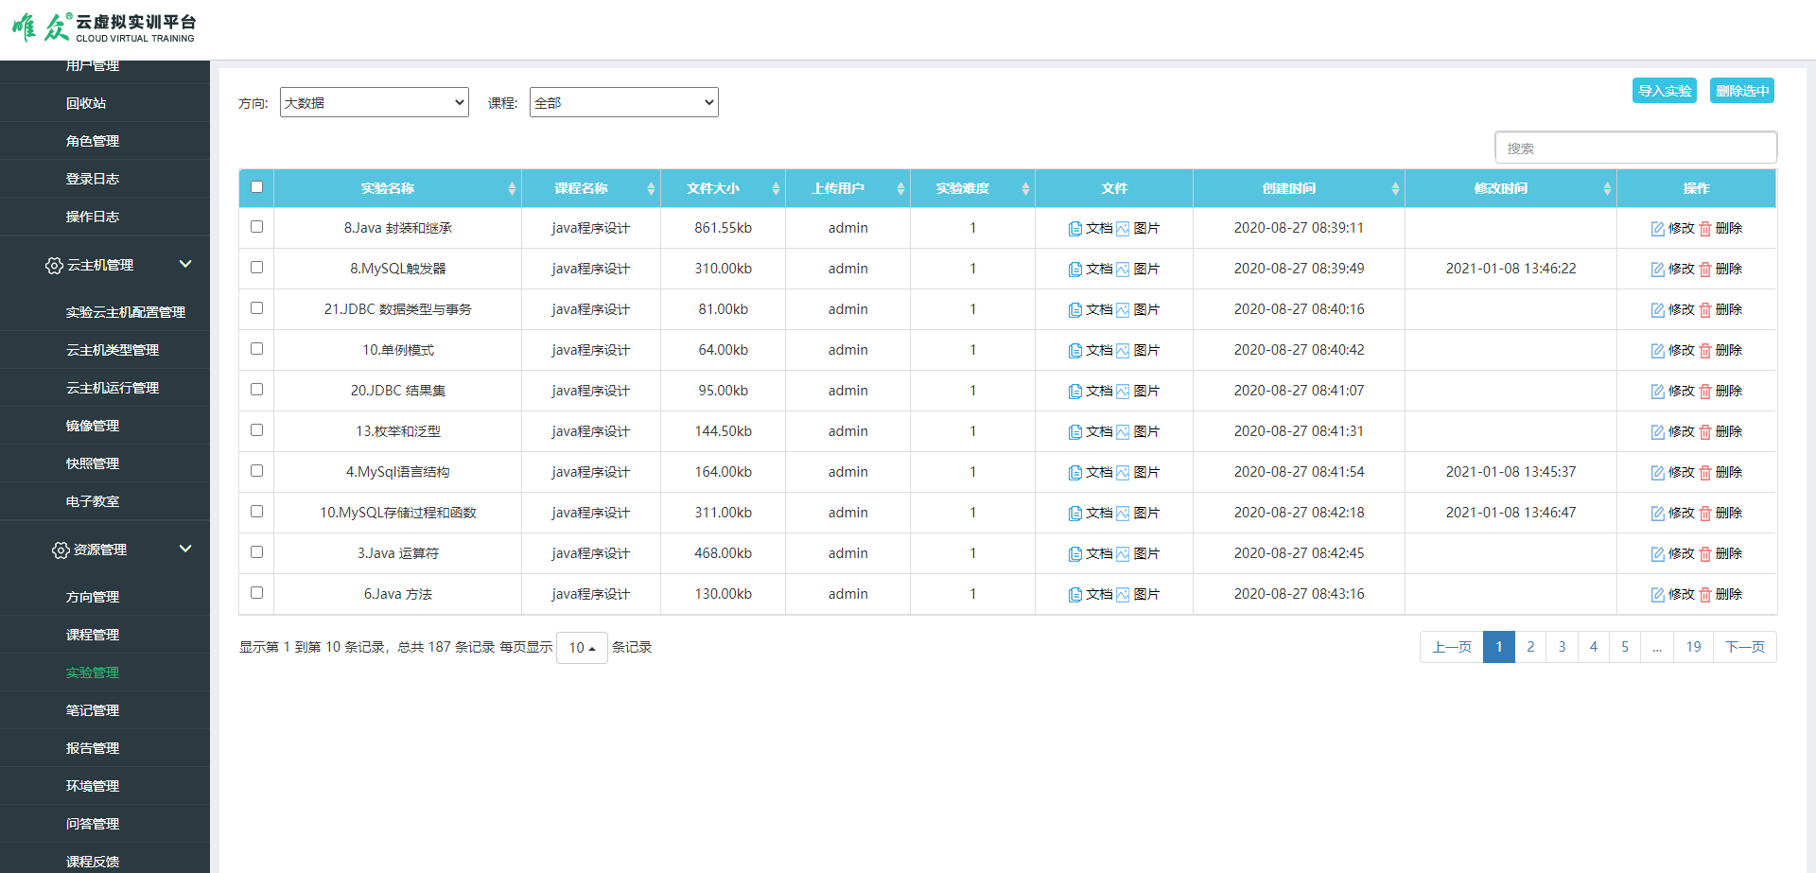Go to 镜像管理 in the sidebar menu
The width and height of the screenshot is (1816, 873).
(x=93, y=426)
